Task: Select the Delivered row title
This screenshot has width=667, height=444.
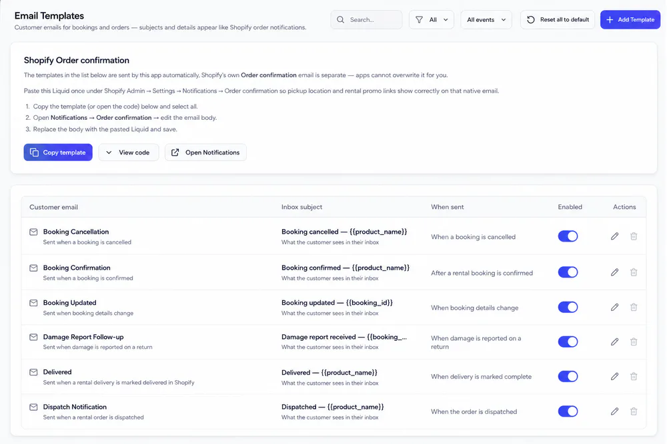Action: click(57, 372)
